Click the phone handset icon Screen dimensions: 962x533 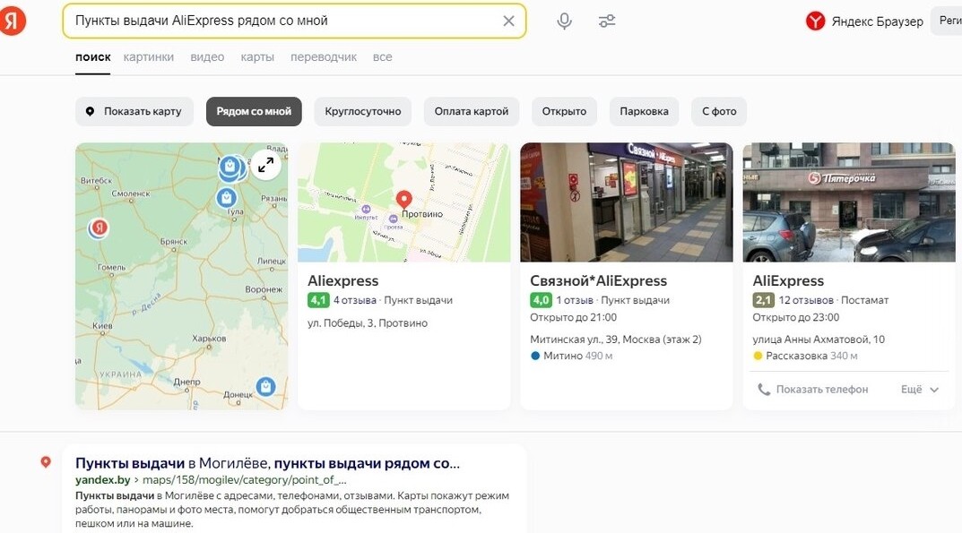click(x=764, y=390)
